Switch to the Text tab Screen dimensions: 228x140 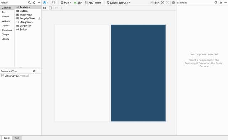click(x=17, y=138)
